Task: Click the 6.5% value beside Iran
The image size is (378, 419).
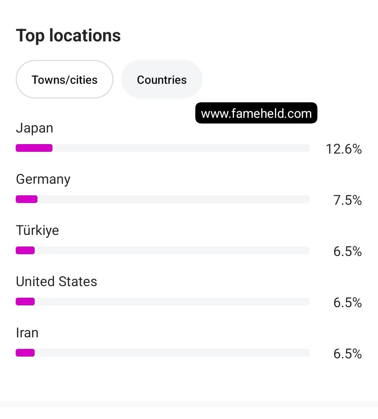Action: point(347,354)
